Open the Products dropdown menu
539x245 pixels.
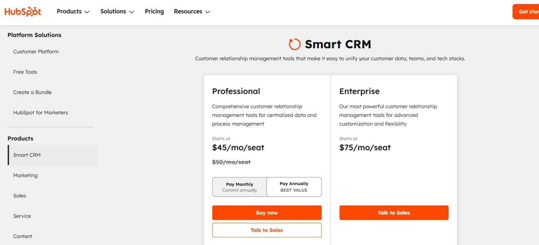coord(72,11)
